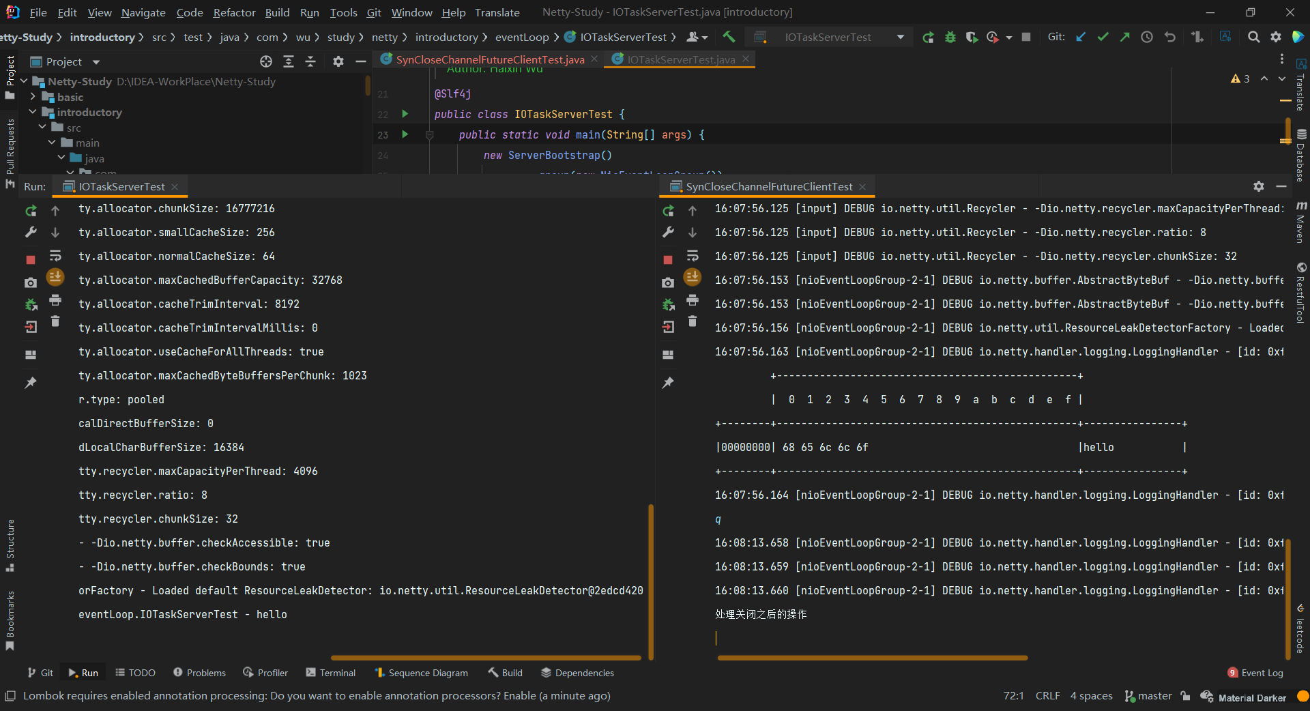
Task: Expand all in Project panel
Action: (x=289, y=61)
